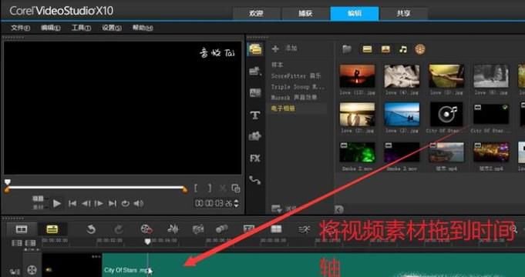Set mark-out with the ] button
The width and height of the screenshot is (525, 277).
point(210,188)
